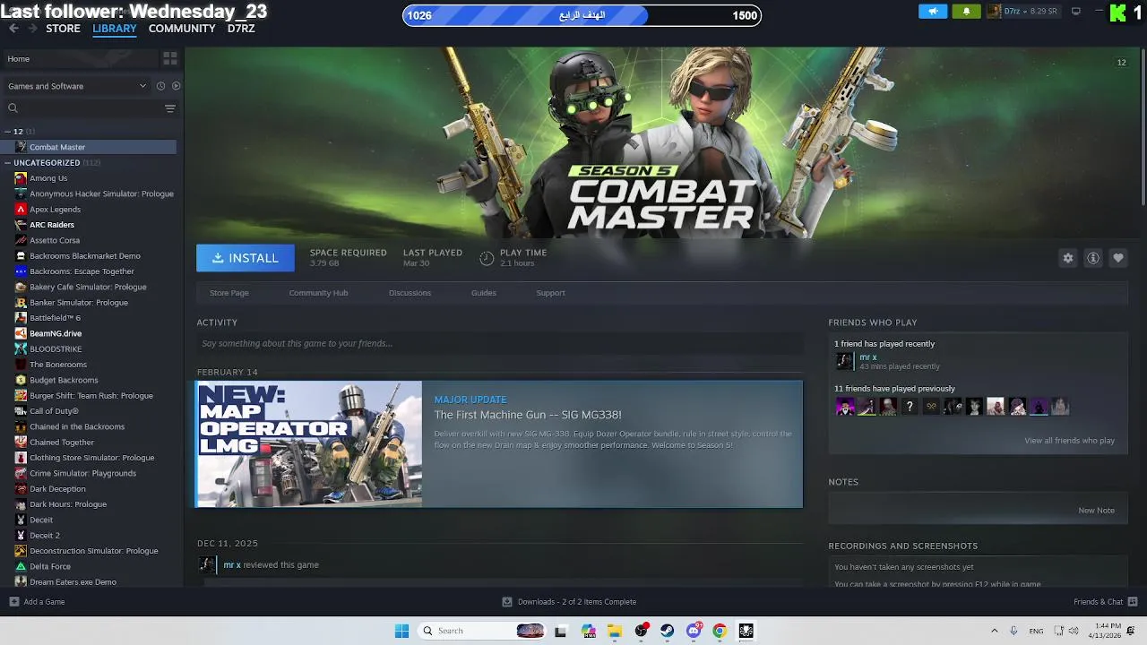Open Support tab
The image size is (1147, 645).
pyautogui.click(x=550, y=293)
